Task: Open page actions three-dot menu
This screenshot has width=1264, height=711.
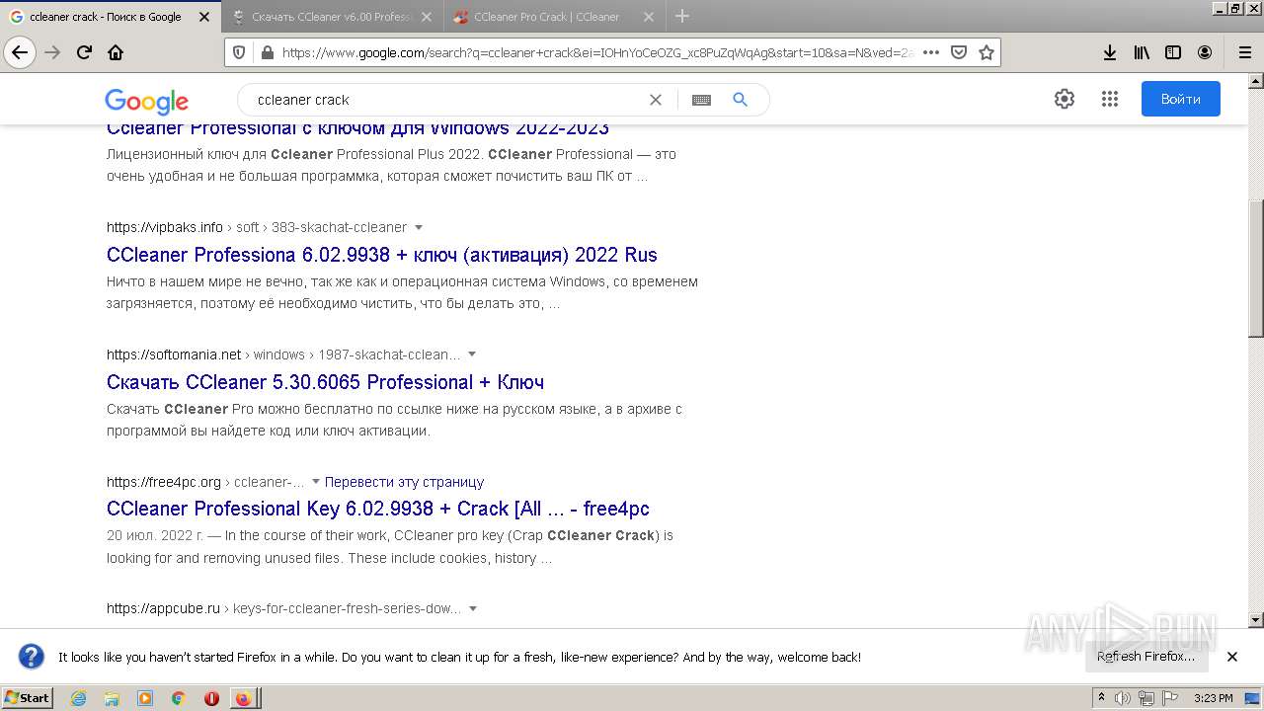Action: (930, 52)
